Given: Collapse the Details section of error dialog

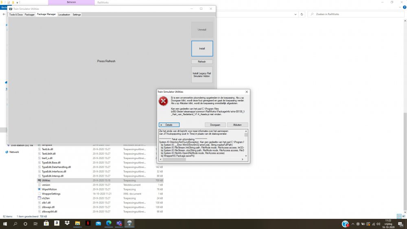Looking at the screenshot, I should (169, 125).
